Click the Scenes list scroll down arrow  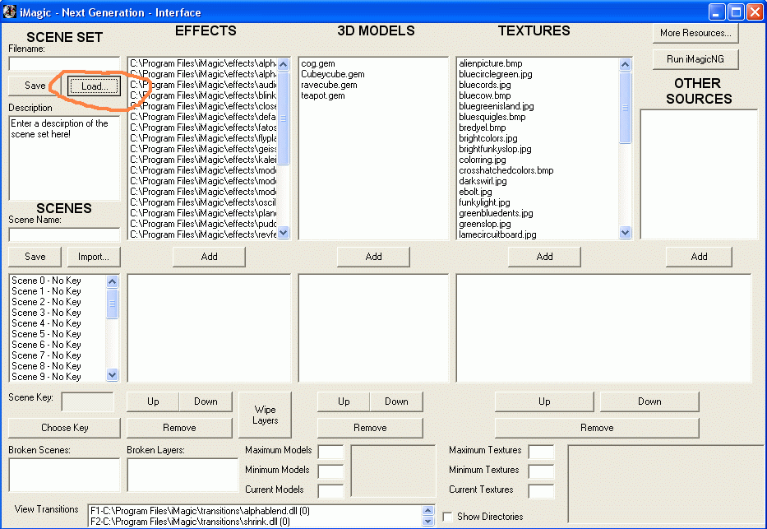tap(112, 375)
